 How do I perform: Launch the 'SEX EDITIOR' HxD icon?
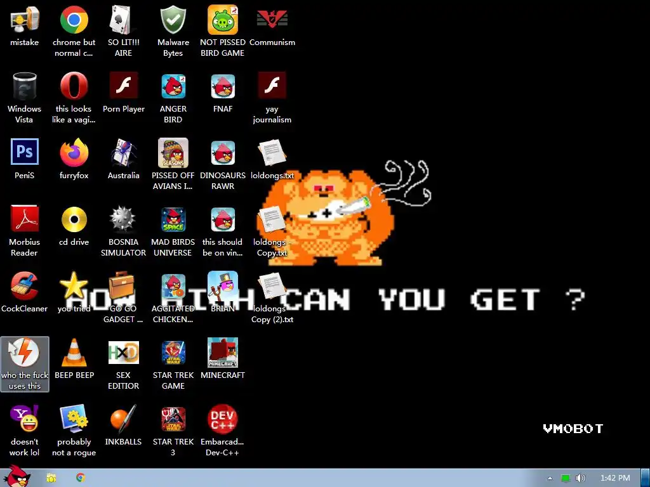pyautogui.click(x=124, y=353)
